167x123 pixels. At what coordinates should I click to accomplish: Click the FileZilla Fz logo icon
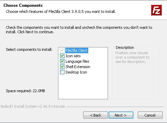tap(156, 10)
